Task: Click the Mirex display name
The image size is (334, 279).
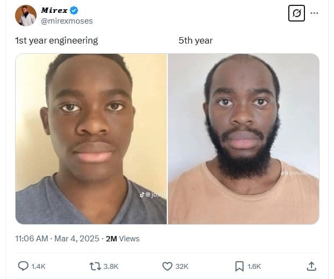Action: (x=54, y=10)
